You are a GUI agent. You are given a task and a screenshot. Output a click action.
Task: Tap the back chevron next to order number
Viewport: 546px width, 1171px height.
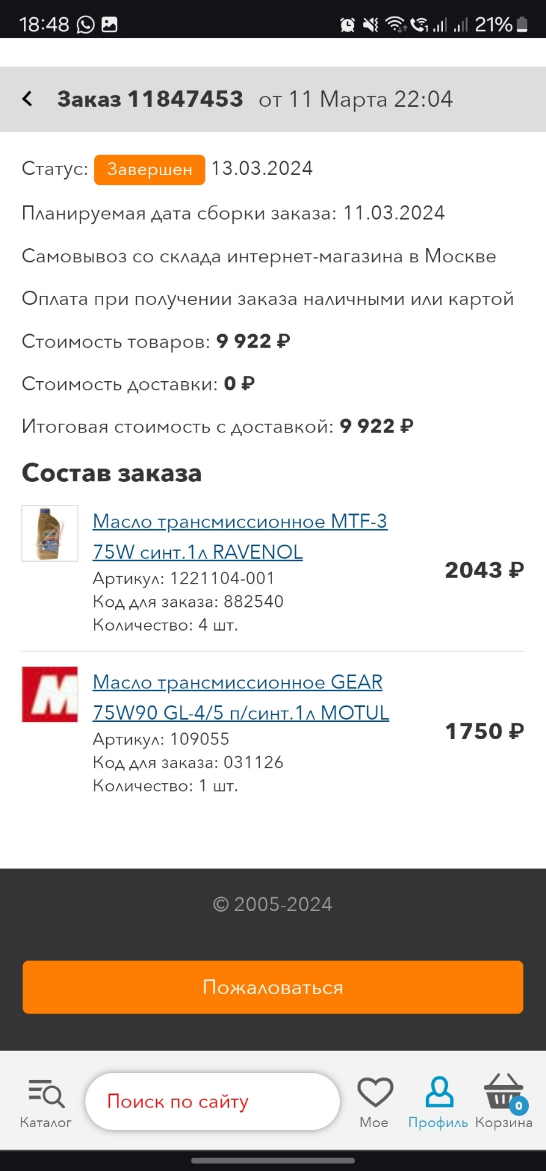(x=27, y=98)
